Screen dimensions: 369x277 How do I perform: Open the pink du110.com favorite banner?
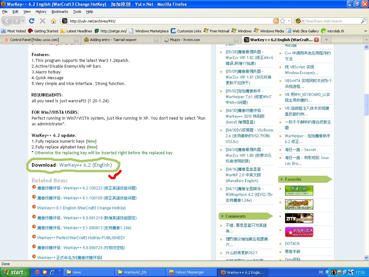(299, 232)
